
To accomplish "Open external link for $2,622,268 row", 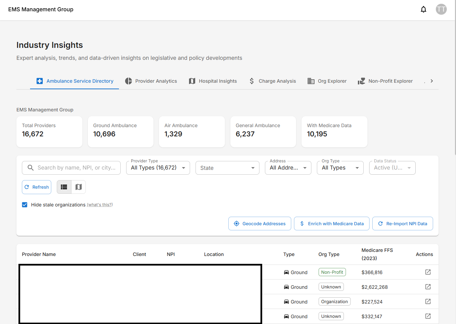I will tap(428, 287).
